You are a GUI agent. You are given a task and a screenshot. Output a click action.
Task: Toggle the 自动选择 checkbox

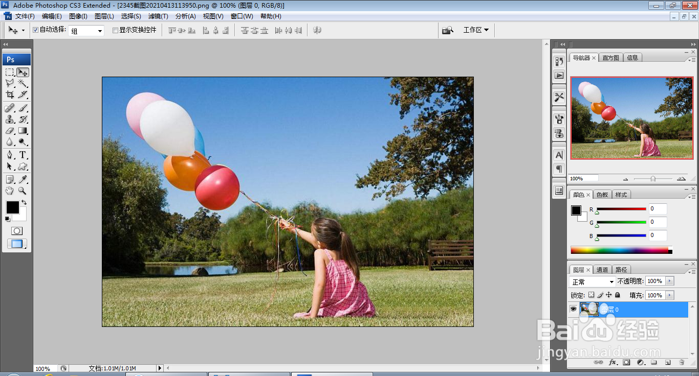tap(36, 30)
